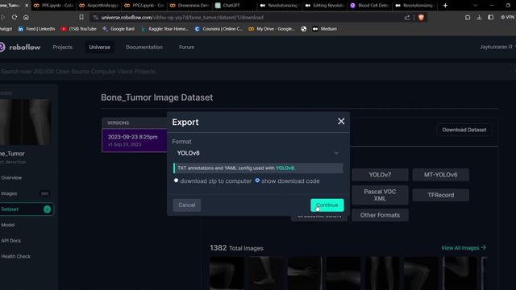Viewport: 516px width, 290px height.
Task: Open the Documentation nav item
Action: (144, 47)
